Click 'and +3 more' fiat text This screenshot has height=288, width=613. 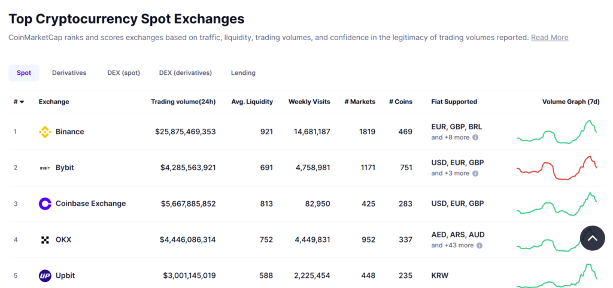pos(450,174)
